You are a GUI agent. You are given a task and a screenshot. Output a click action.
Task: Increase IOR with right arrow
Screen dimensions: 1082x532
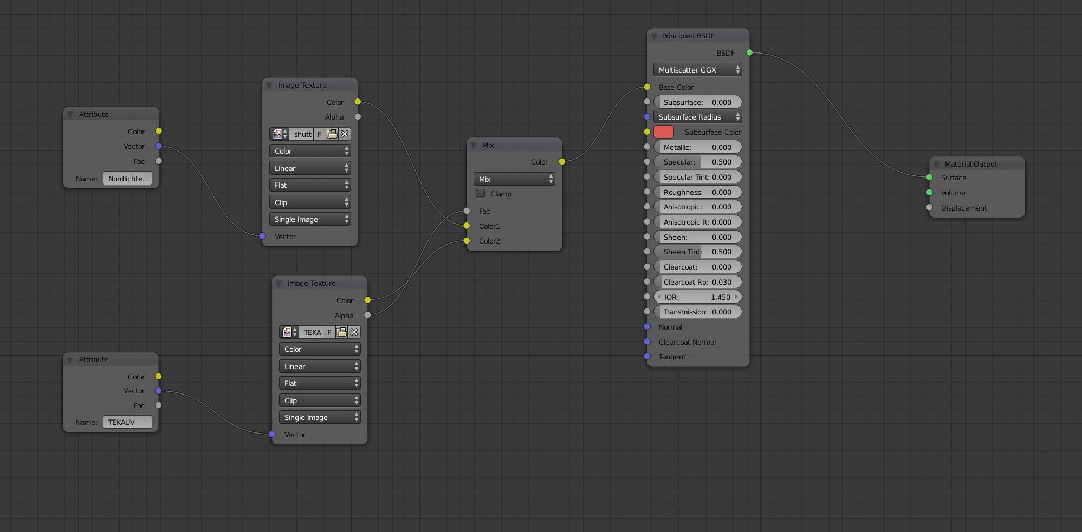pyautogui.click(x=736, y=297)
